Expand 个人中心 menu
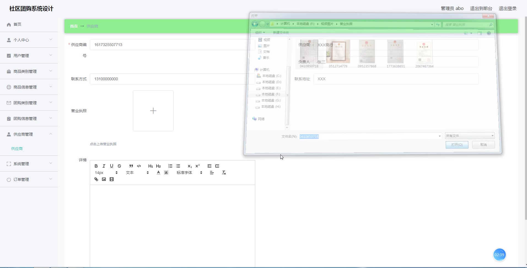 point(29,40)
